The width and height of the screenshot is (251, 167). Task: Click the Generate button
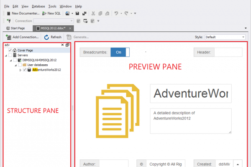point(78,37)
